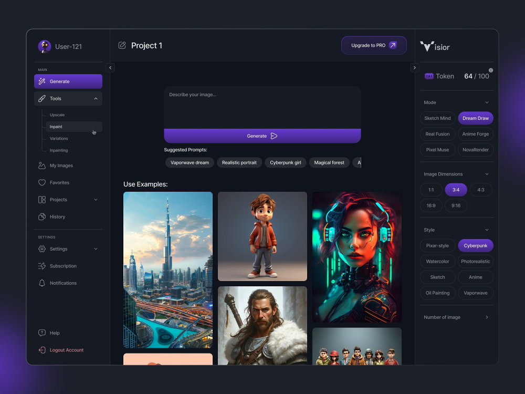Select NovaRender mode
525x394 pixels.
click(x=476, y=150)
